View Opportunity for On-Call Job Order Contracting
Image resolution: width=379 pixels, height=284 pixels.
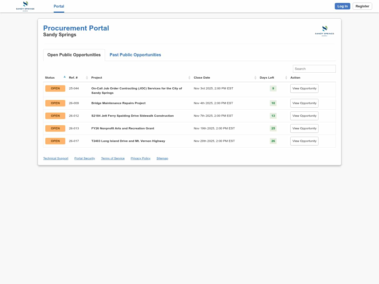[x=304, y=88]
